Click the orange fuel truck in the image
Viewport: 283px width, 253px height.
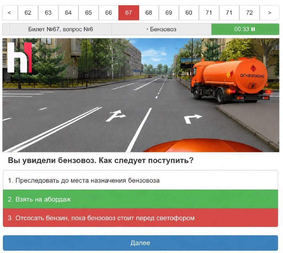(229, 80)
